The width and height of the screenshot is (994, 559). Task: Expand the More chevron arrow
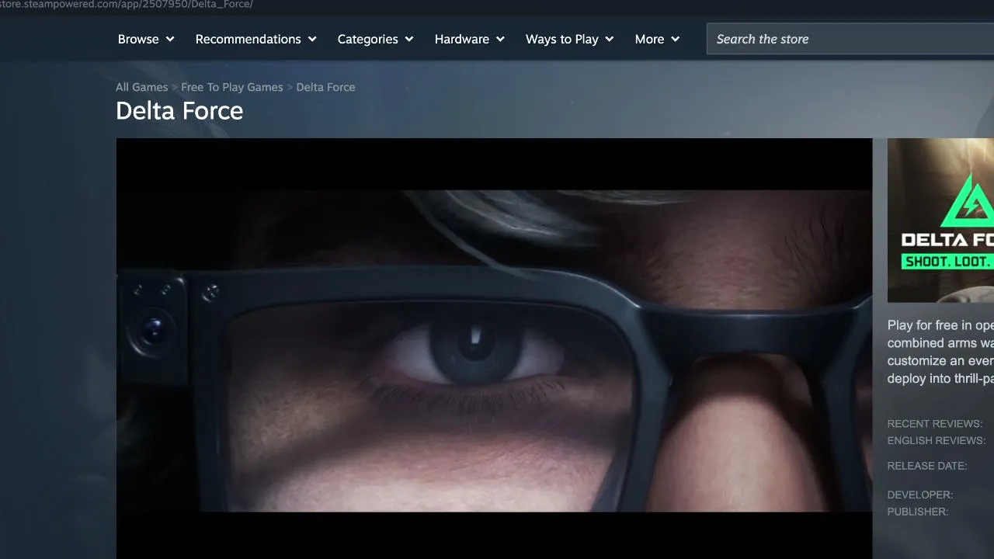[x=676, y=39]
